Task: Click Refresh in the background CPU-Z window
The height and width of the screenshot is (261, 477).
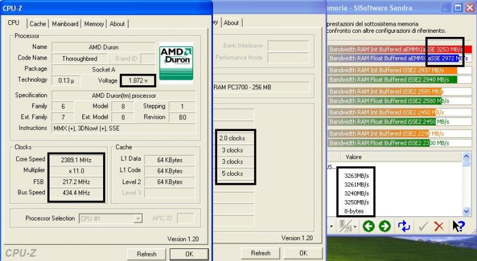Action: [261, 253]
